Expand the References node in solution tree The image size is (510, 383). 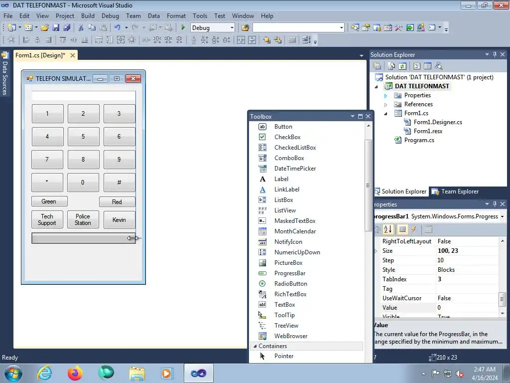386,105
